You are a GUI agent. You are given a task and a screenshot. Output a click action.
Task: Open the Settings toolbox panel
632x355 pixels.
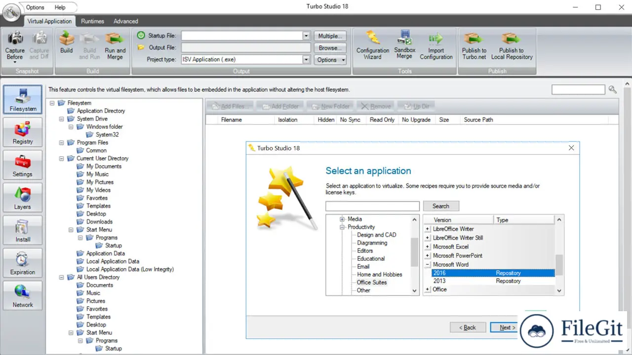(23, 165)
